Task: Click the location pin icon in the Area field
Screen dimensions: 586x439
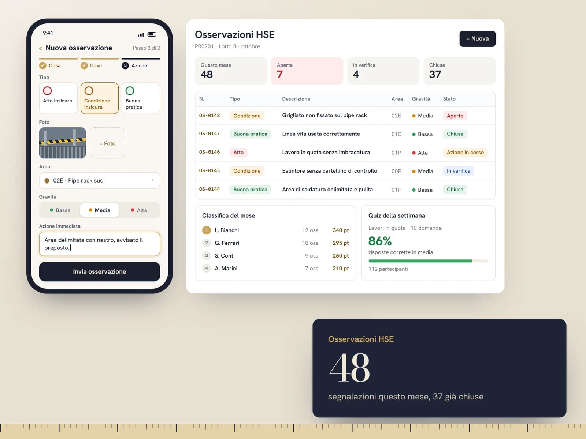Action: (x=47, y=181)
